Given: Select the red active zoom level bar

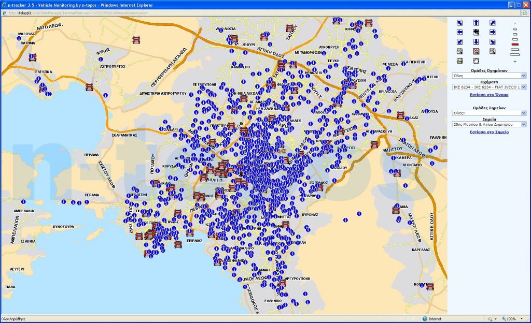Looking at the screenshot, I should click(x=515, y=45).
